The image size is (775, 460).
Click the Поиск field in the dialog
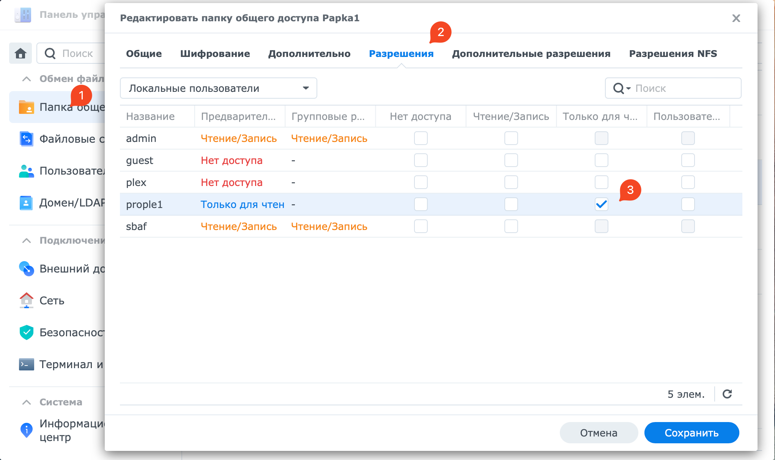(x=673, y=88)
